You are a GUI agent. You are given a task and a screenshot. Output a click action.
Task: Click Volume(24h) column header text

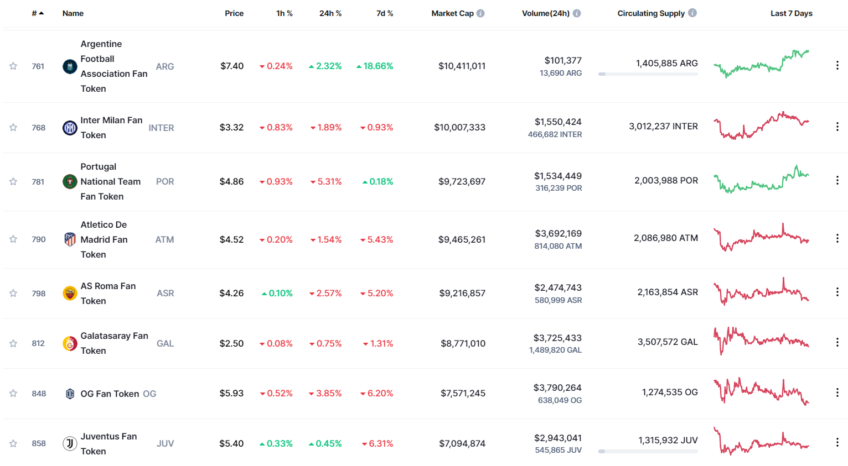click(x=546, y=13)
